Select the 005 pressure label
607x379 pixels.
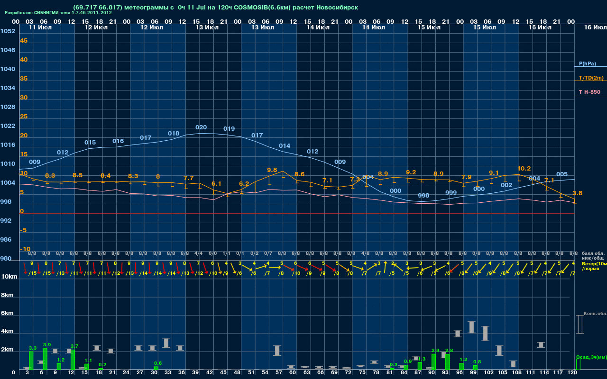coord(562,174)
